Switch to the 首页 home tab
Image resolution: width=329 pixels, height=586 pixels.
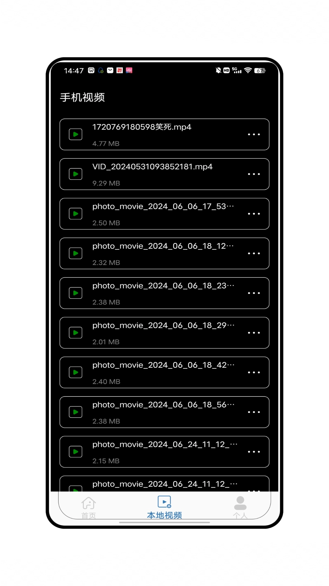[x=89, y=508]
